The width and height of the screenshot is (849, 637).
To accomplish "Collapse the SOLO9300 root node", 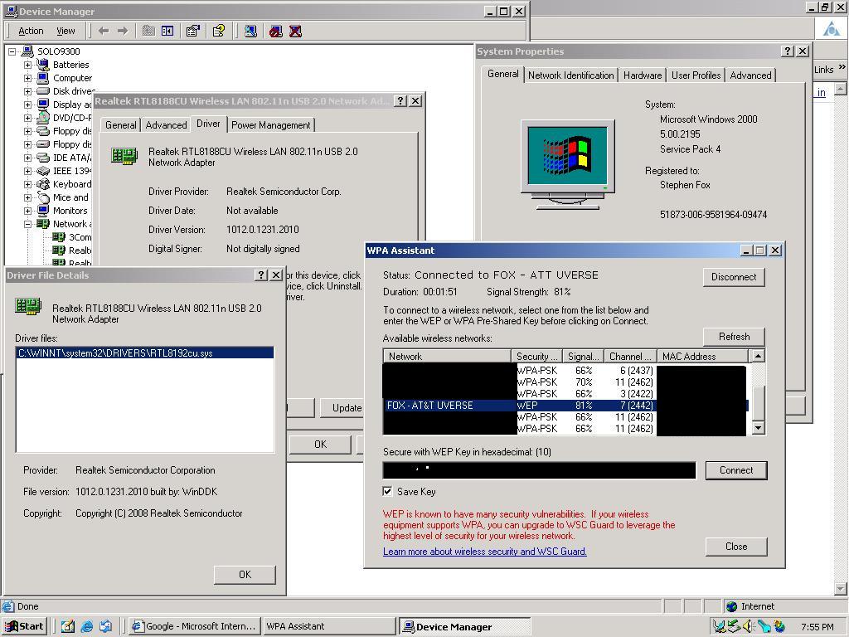I will (12, 51).
